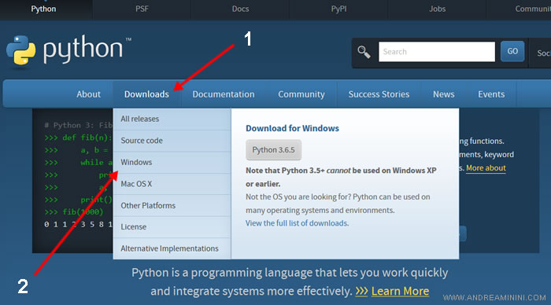Select Mac OS X in Downloads dropdown
Image resolution: width=551 pixels, height=305 pixels.
click(172, 184)
